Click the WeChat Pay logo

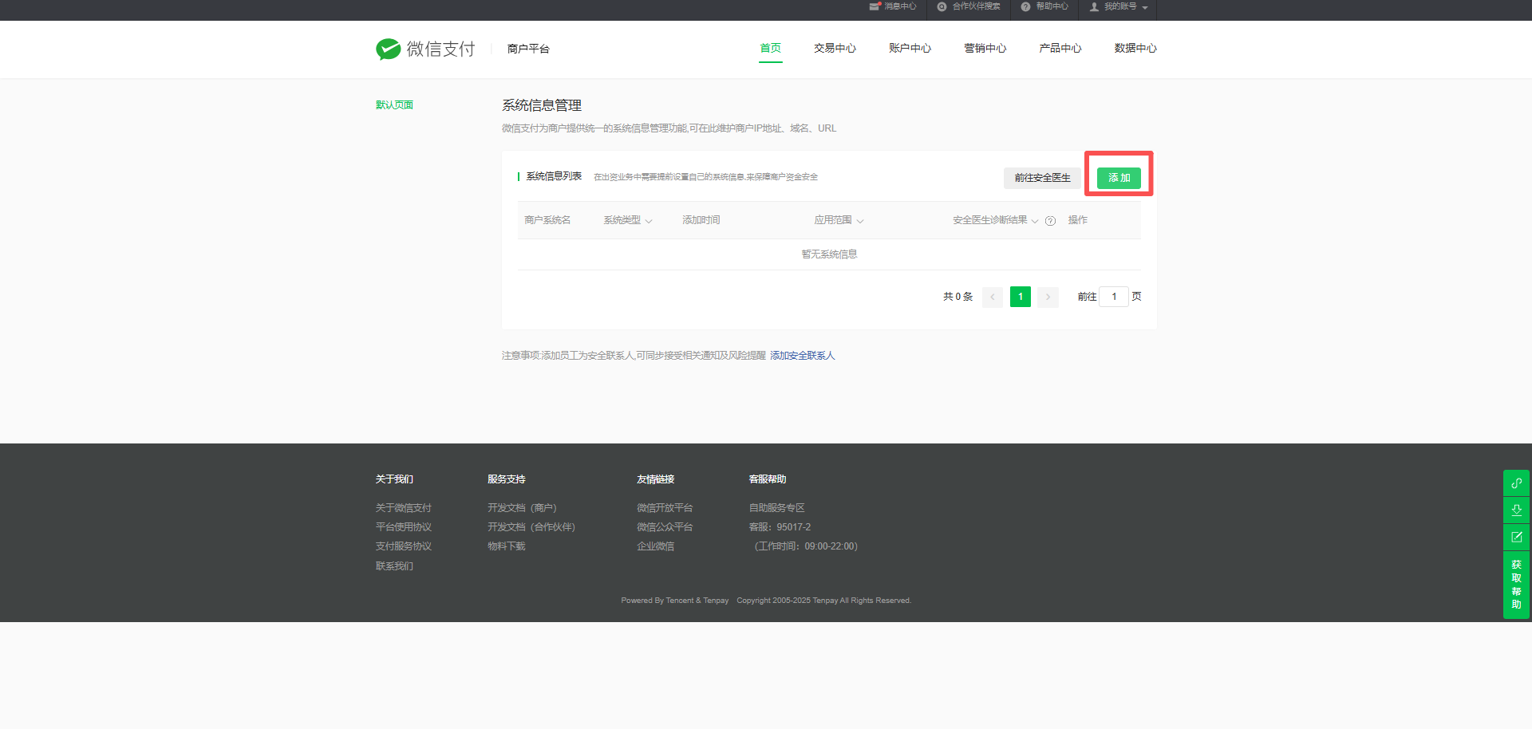tap(425, 49)
